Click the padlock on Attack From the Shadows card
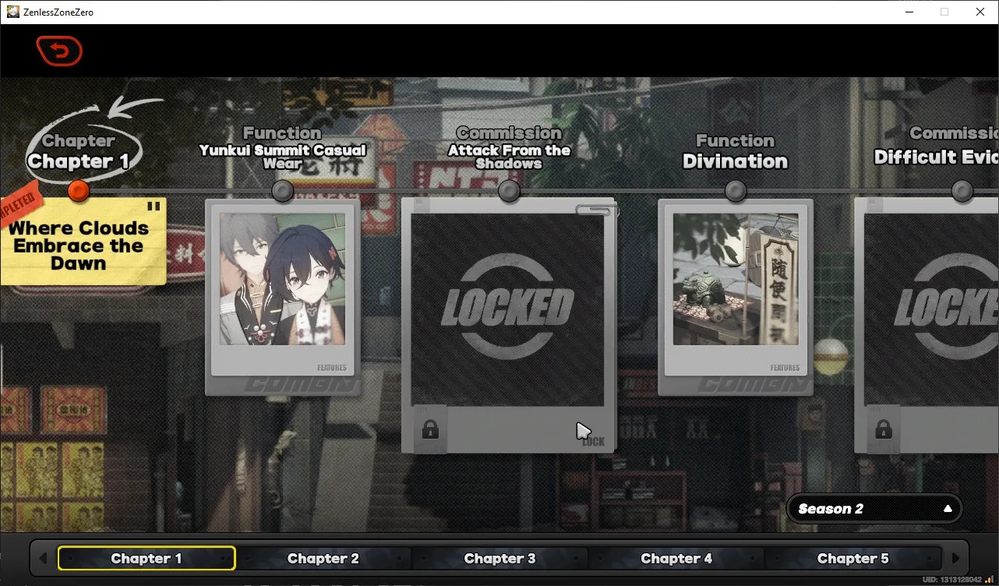Image resolution: width=999 pixels, height=586 pixels. pos(429,429)
